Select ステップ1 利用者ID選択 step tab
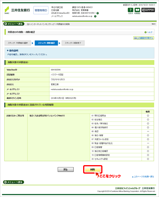Screen dimensions: 159x197 tap(18, 43)
